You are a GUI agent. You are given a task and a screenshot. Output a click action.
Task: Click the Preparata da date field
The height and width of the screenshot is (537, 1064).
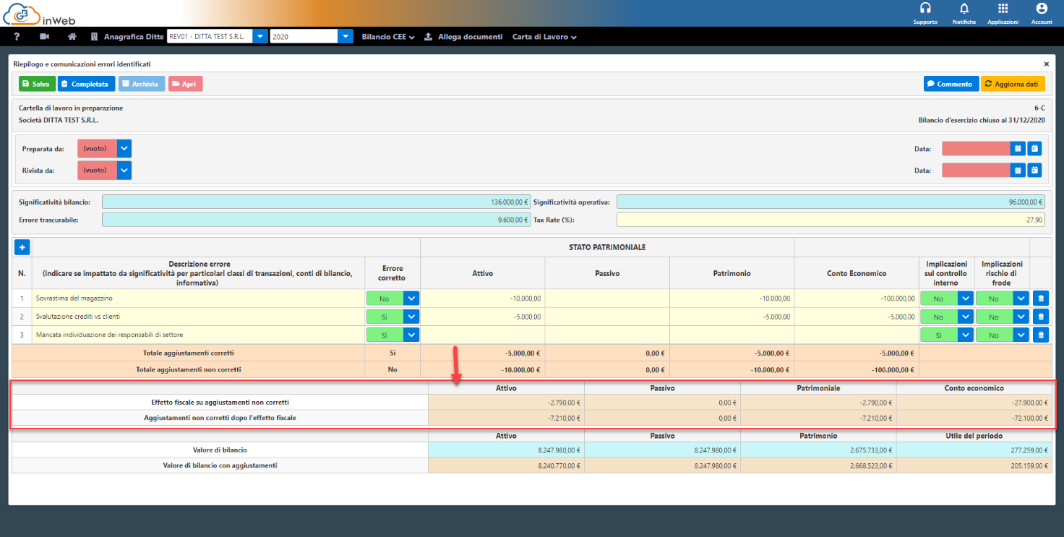click(976, 149)
